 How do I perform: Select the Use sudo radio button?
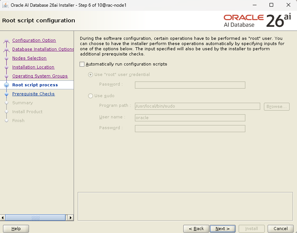point(91,96)
